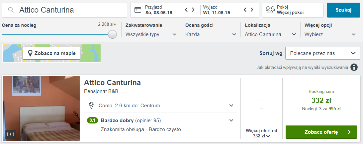This screenshot has height=144, width=363.
Task: Go to previous departure date
Action: tap(245, 10)
